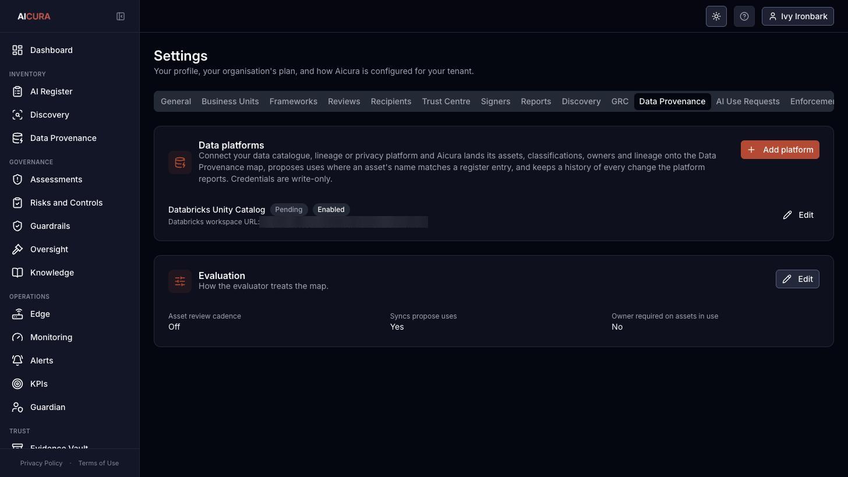Image resolution: width=848 pixels, height=477 pixels.
Task: Open AI Register from sidebar
Action: click(x=70, y=91)
